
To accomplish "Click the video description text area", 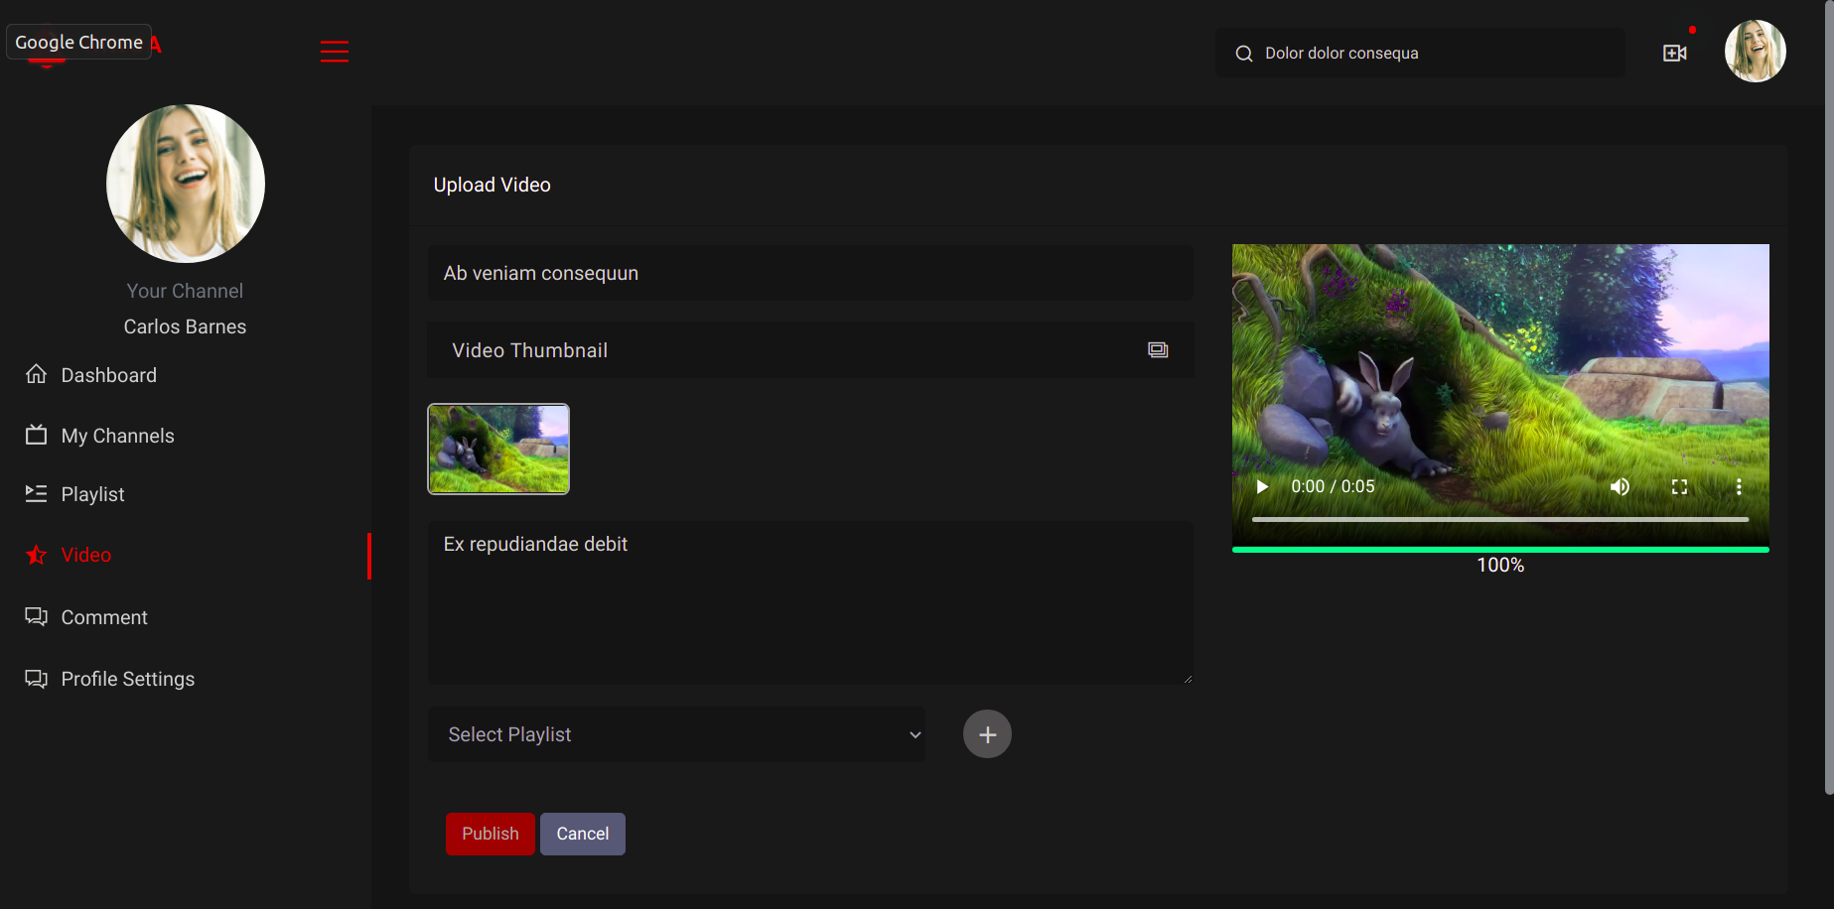I will click(x=810, y=602).
